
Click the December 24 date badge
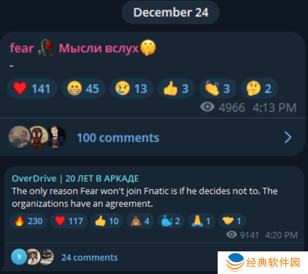pos(171,12)
